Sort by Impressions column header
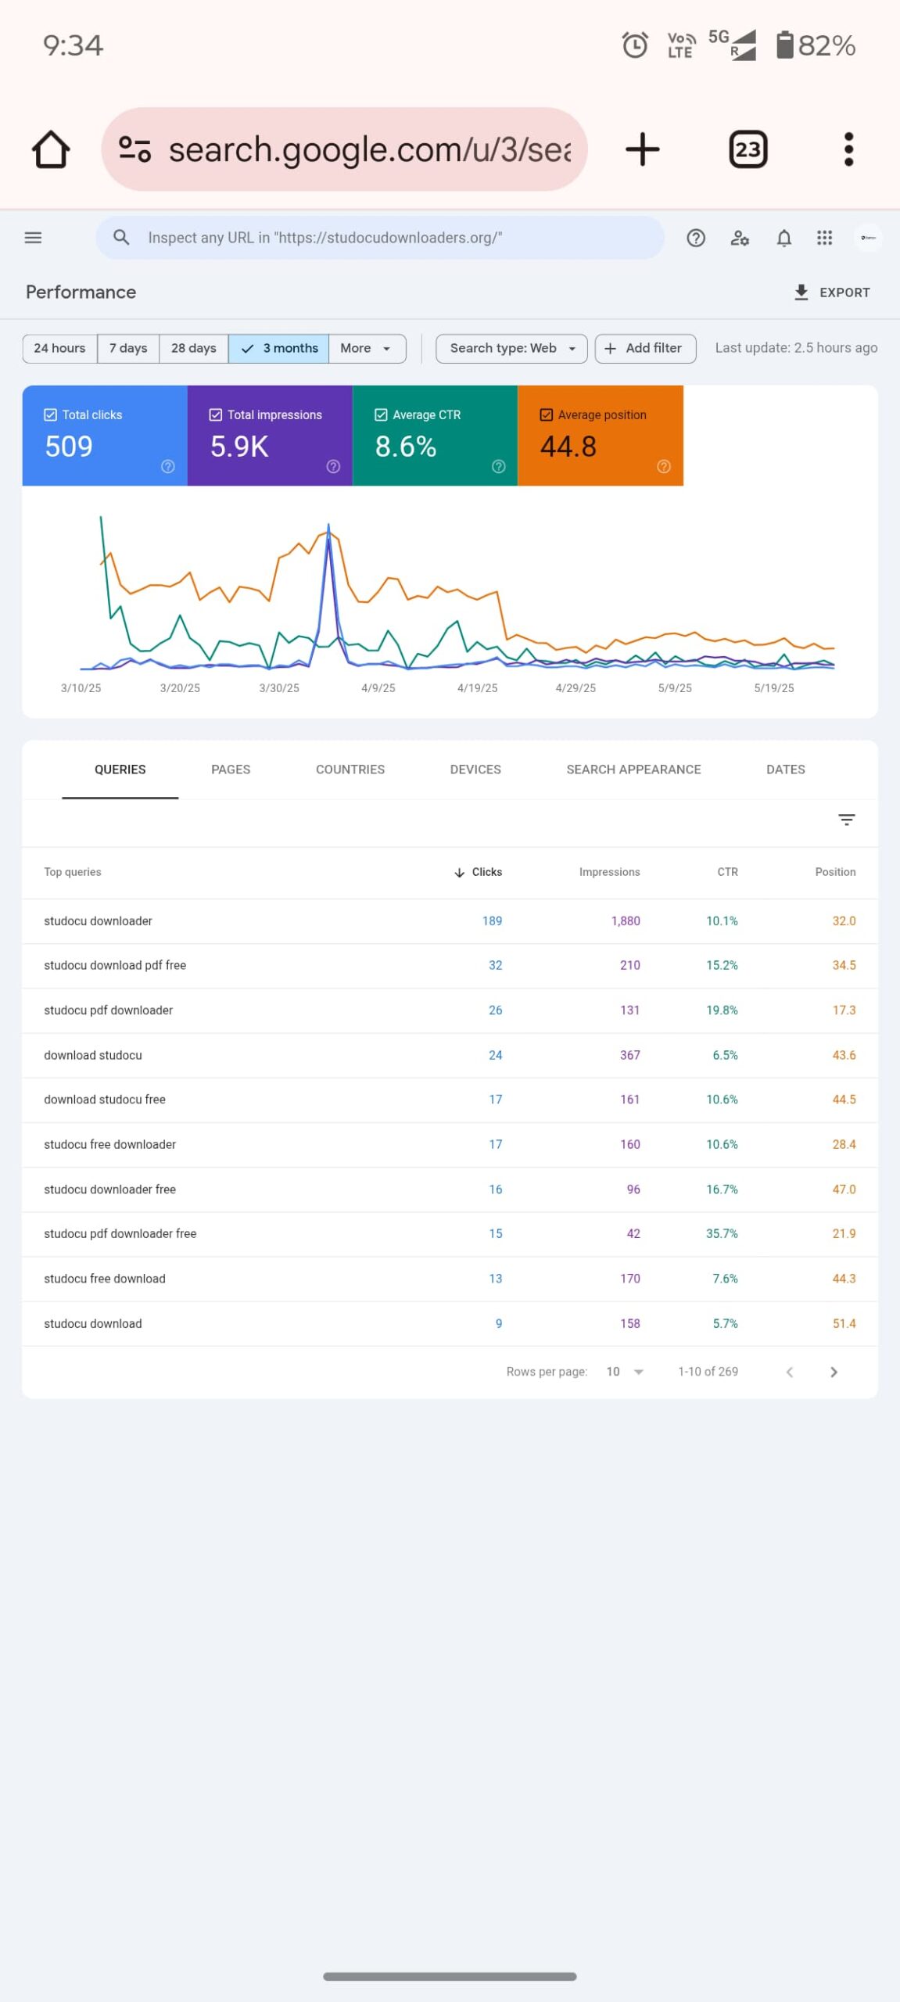900x2002 pixels. [x=609, y=872]
